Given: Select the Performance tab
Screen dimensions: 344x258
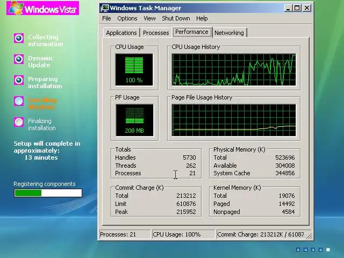Looking at the screenshot, I should coord(192,32).
